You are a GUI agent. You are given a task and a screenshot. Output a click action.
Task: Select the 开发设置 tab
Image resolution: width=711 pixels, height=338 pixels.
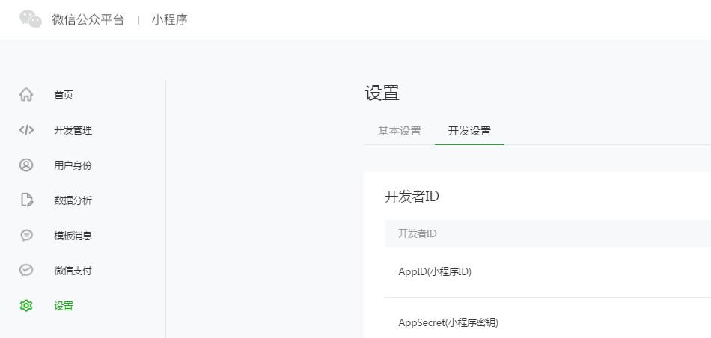tap(469, 131)
